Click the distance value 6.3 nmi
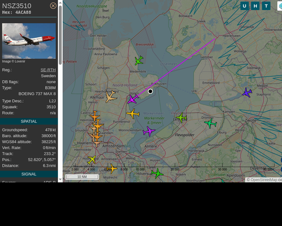The height and width of the screenshot is (226, 282). pyautogui.click(x=49, y=165)
